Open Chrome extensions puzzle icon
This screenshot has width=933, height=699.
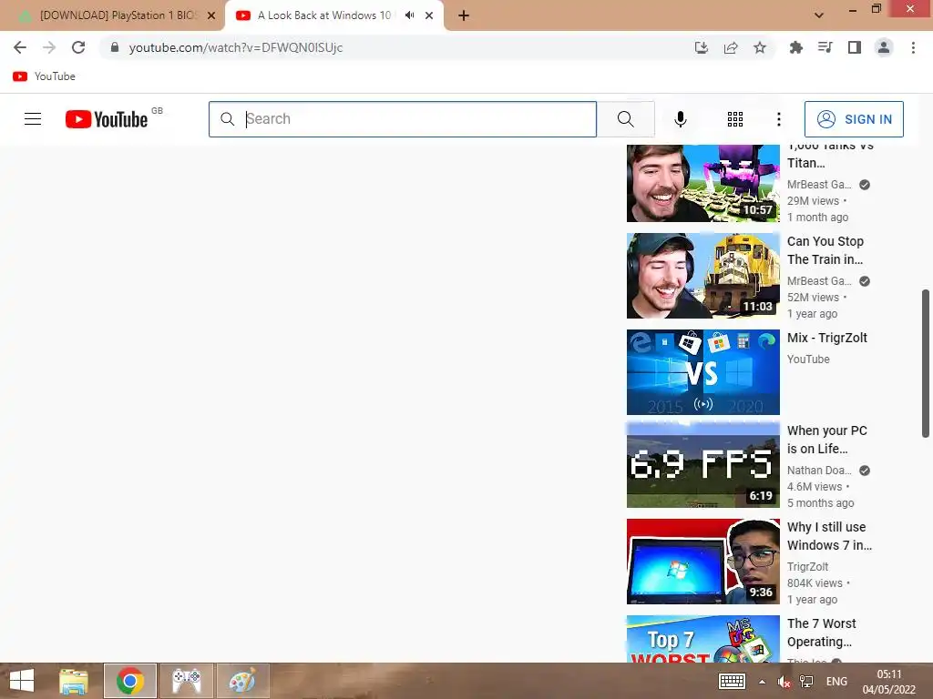[x=795, y=47]
